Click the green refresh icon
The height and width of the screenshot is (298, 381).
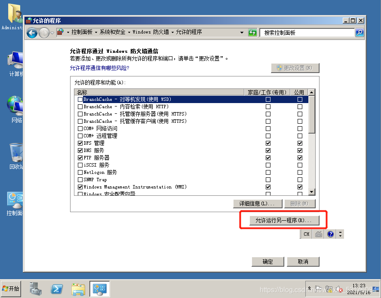click(x=252, y=33)
